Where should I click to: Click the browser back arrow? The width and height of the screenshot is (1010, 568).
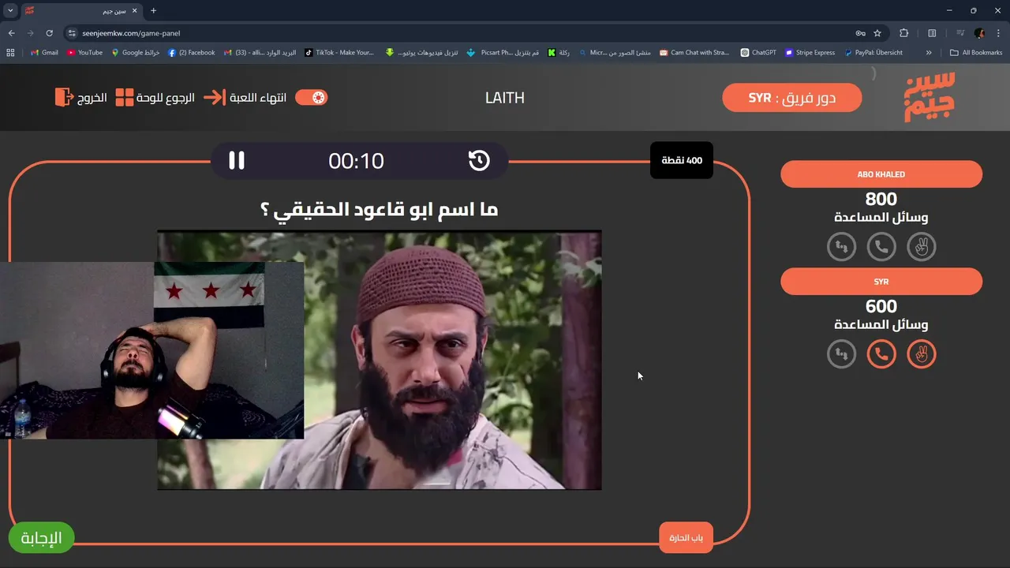click(11, 33)
